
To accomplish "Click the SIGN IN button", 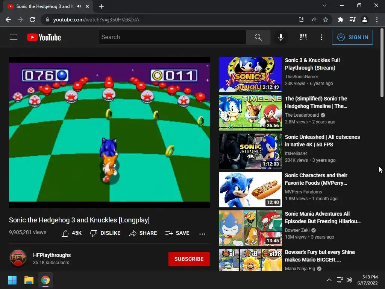I will 352,37.
